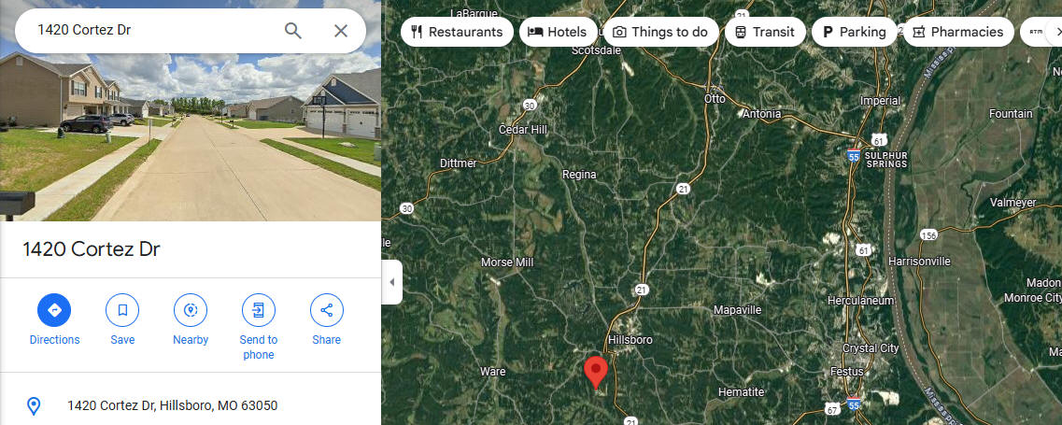Select the Things to do chip

pos(660,32)
